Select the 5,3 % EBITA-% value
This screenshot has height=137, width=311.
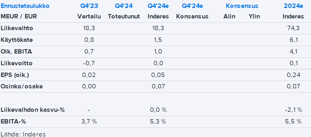(158, 121)
